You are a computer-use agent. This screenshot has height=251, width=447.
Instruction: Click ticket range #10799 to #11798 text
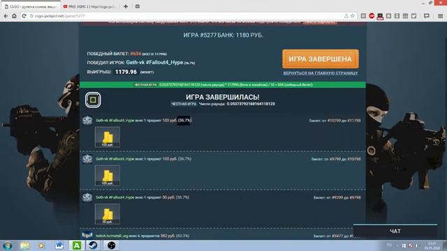tap(335, 121)
